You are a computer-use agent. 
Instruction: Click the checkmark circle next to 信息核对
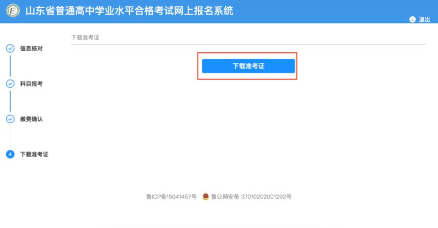(x=10, y=49)
